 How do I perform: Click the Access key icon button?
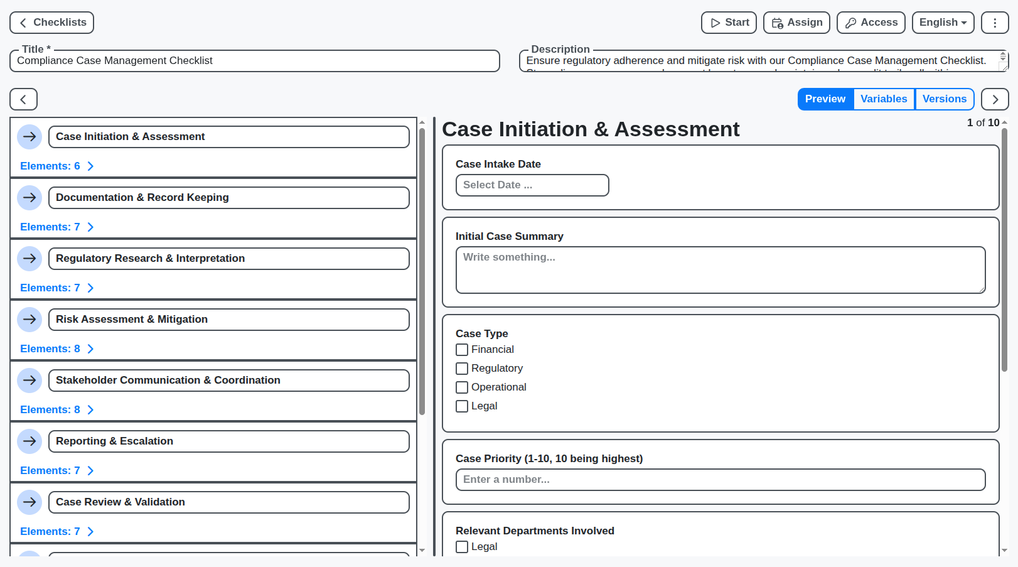871,23
